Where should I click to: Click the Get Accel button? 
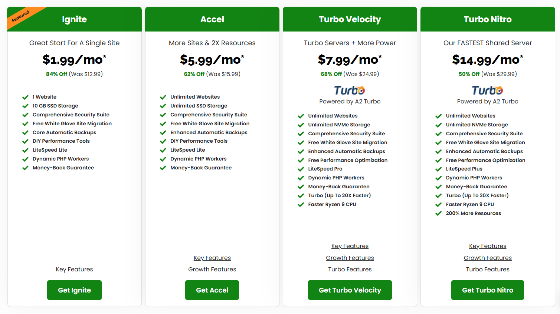coord(212,290)
